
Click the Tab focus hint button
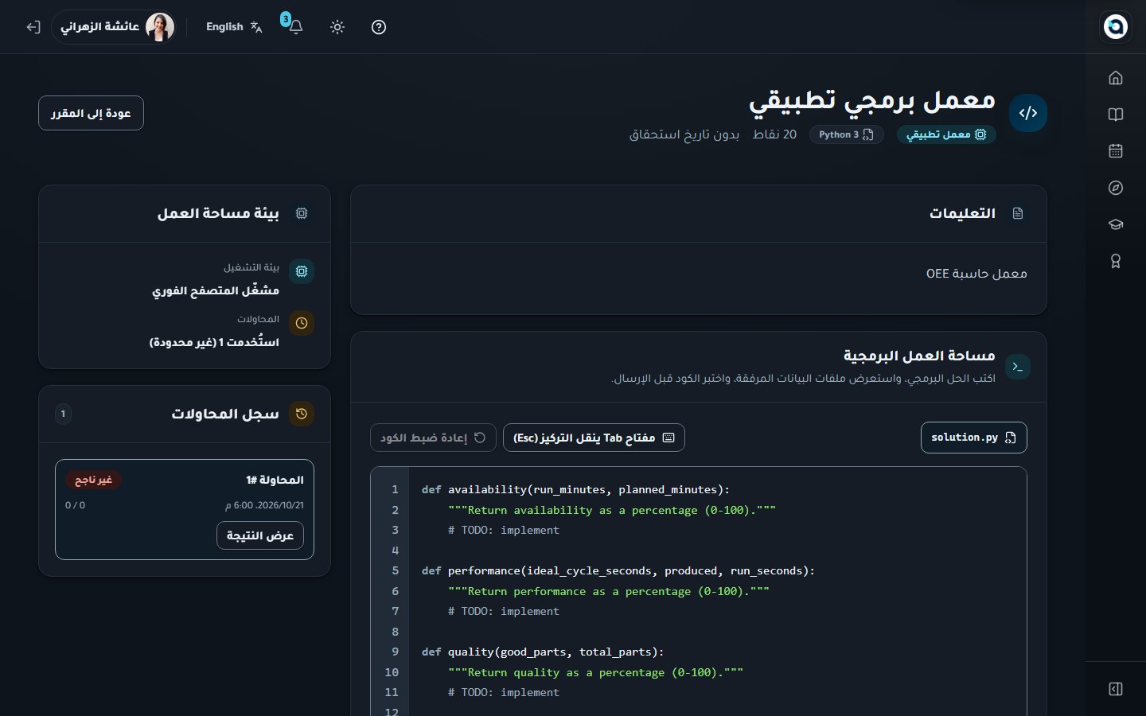click(x=594, y=438)
